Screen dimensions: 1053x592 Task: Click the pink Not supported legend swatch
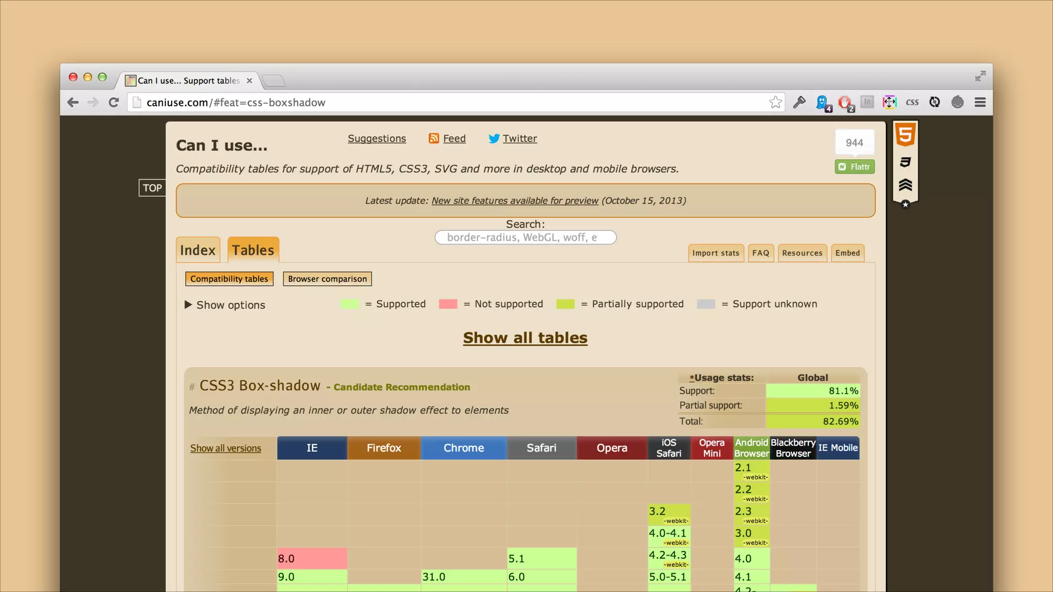point(448,304)
